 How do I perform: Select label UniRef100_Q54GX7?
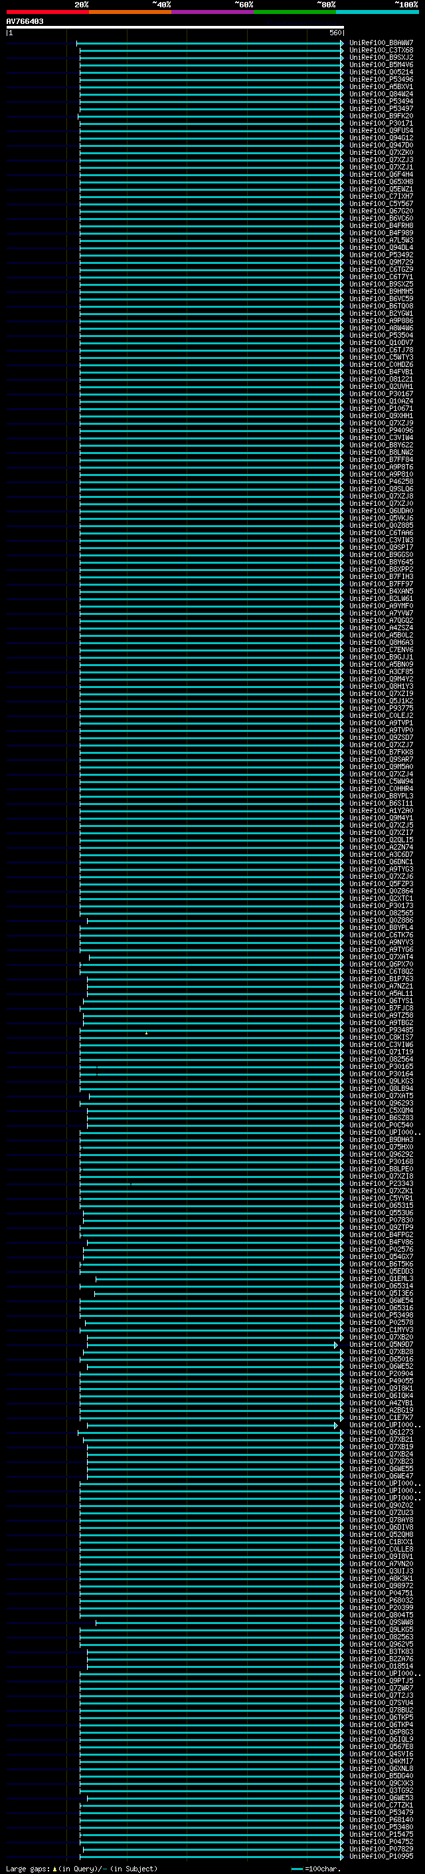381,1256
